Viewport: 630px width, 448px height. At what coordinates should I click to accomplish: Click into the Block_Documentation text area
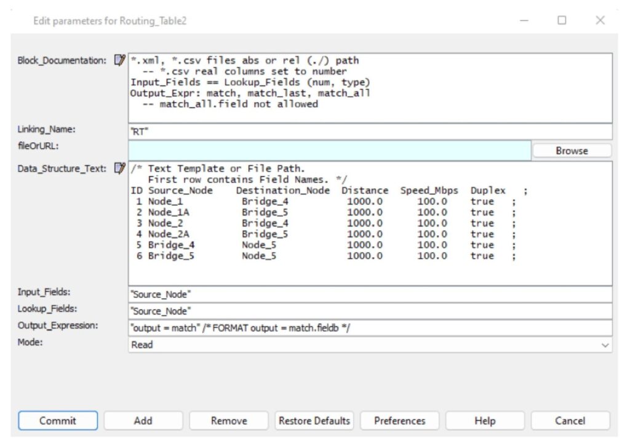(x=370, y=88)
